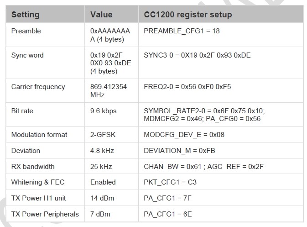Click PREAMBLE_CFG1 = 18 register text
The width and height of the screenshot is (307, 227).
(x=179, y=31)
